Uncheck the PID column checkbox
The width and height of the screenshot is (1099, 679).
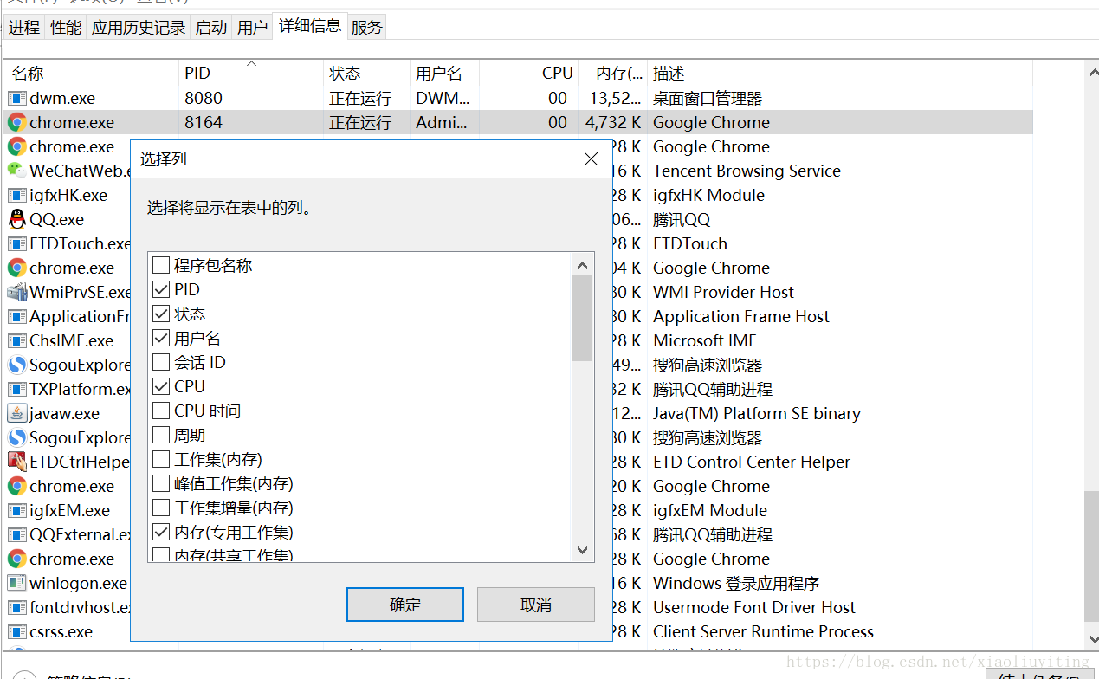(x=161, y=289)
